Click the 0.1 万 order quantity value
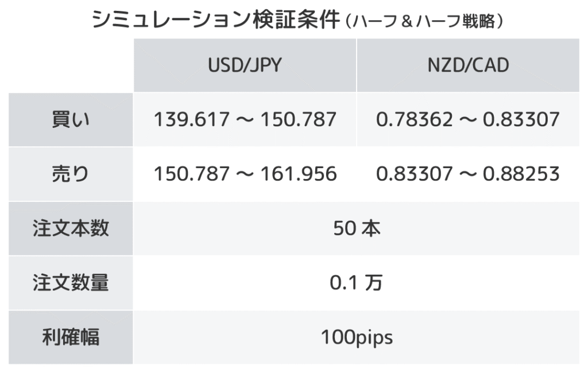The image size is (588, 370). pyautogui.click(x=356, y=283)
